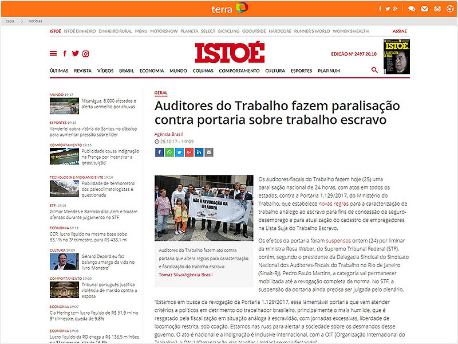Click the ISTOÉ main logo
This screenshot has height=344, width=458.
coord(230,52)
